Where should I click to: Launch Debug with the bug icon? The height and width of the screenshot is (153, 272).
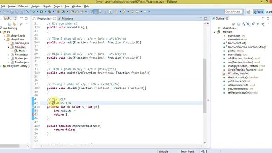34,12
